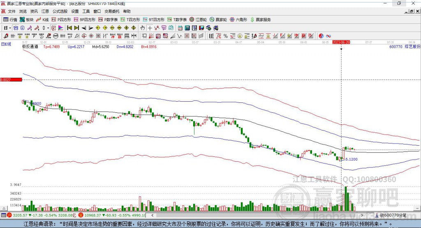This screenshot has width=421, height=228.
Task: Move chart right with black right arrow
Action: 91,28
